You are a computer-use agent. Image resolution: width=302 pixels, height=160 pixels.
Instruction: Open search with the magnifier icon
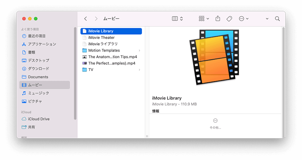[277, 18]
